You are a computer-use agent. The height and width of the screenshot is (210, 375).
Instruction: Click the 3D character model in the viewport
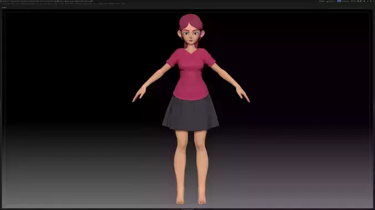(x=191, y=109)
